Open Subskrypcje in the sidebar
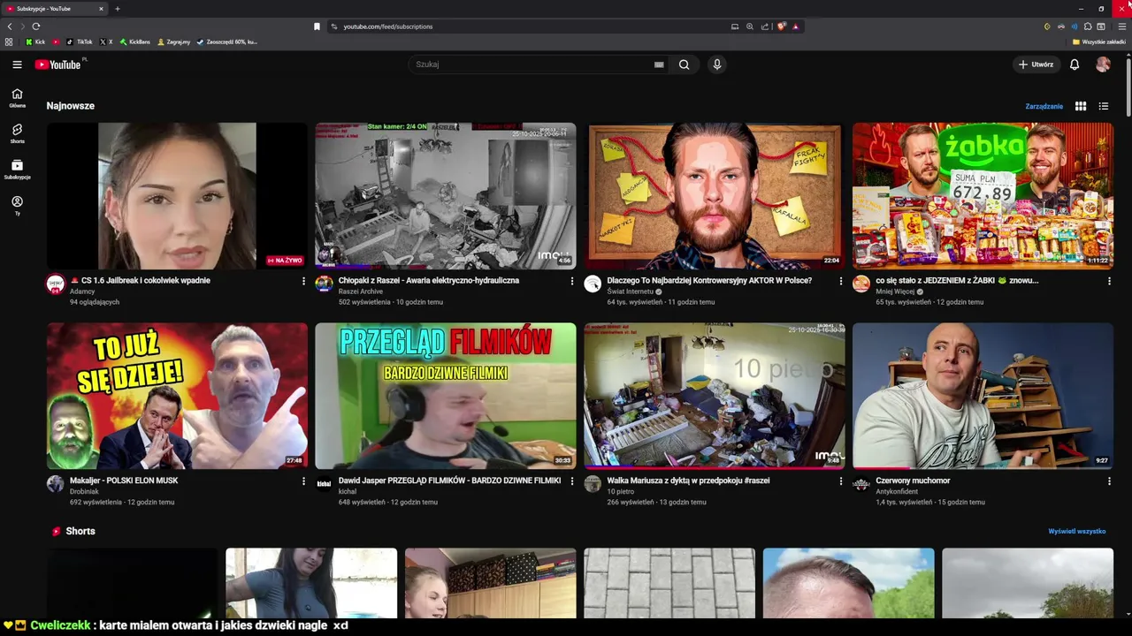The height and width of the screenshot is (636, 1132). [17, 170]
